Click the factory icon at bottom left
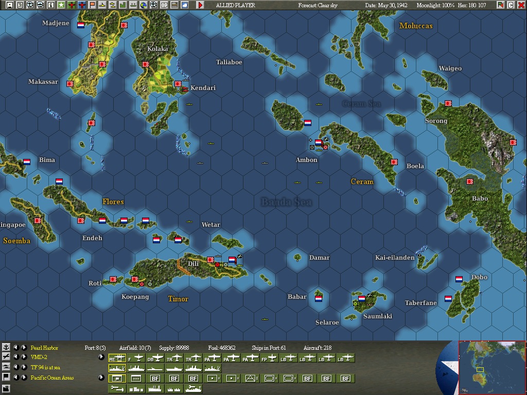Viewport: 527px width, 395px height. [x=6, y=389]
